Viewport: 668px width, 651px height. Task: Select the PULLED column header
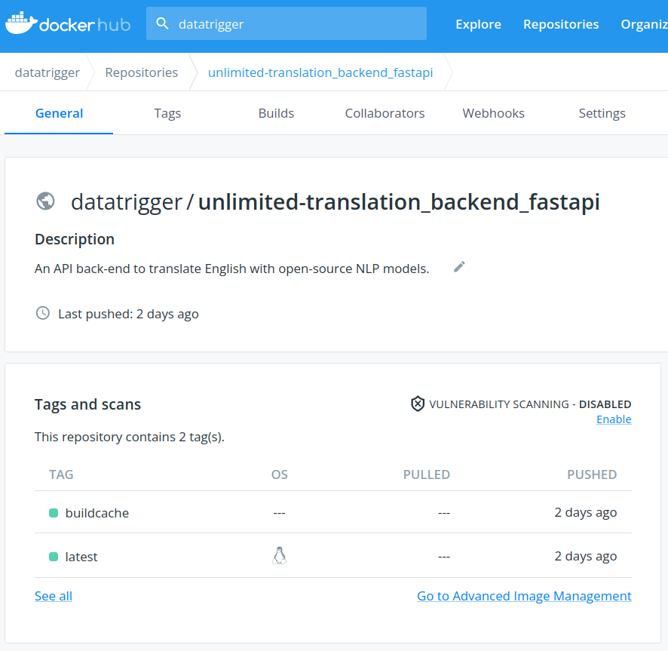click(x=427, y=474)
